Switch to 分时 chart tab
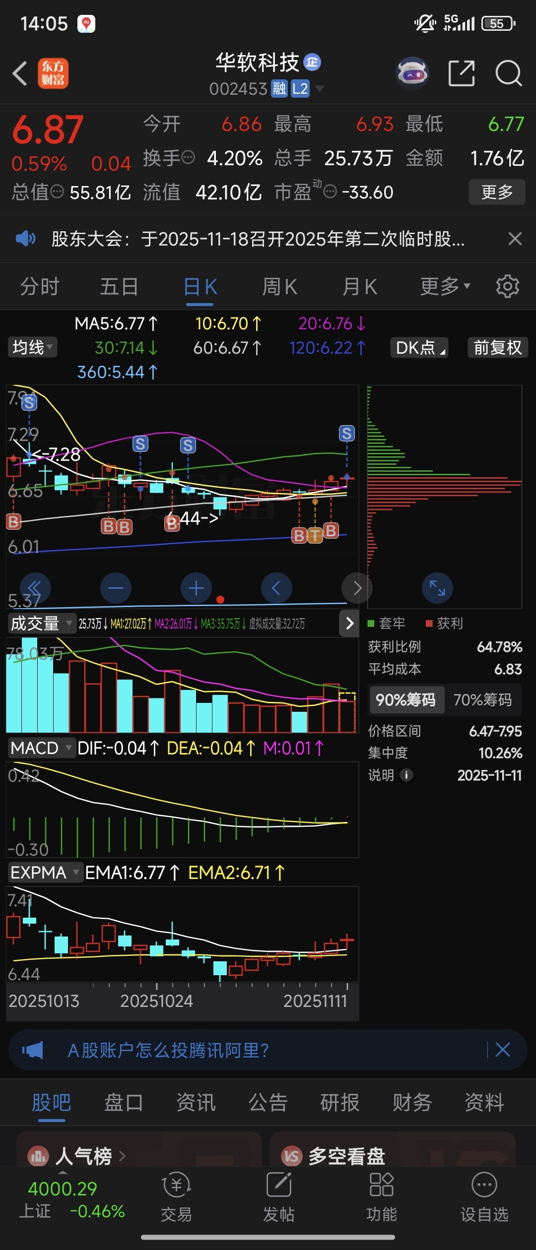 [40, 286]
